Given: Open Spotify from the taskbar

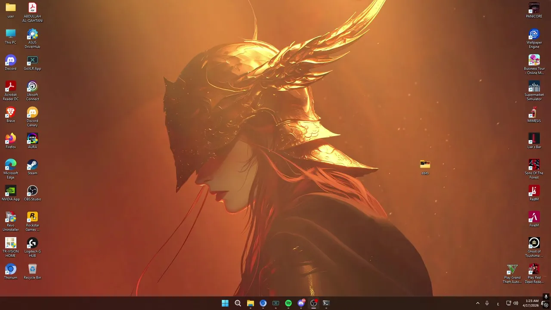Looking at the screenshot, I should tap(288, 303).
